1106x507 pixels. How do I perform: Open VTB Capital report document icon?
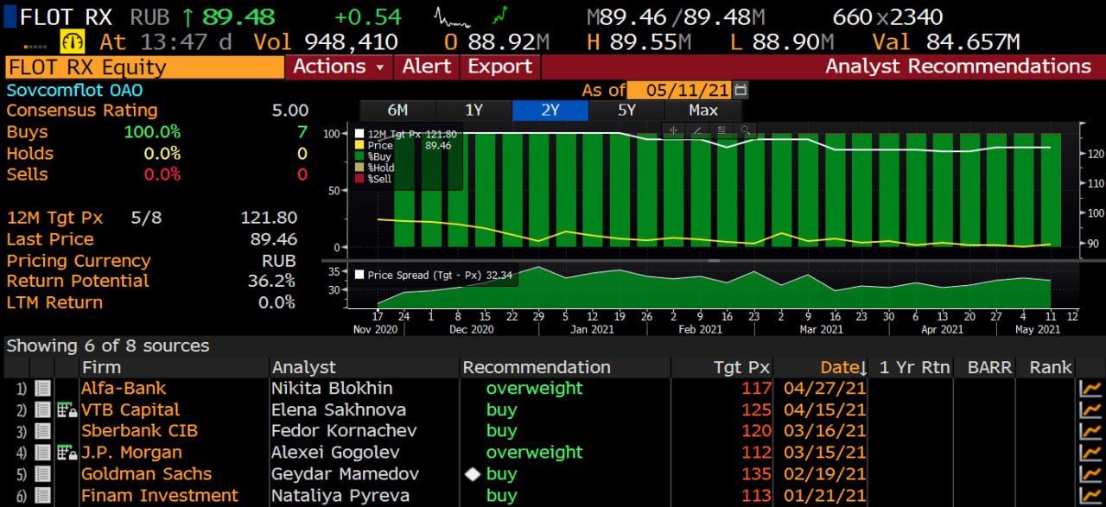(x=42, y=410)
